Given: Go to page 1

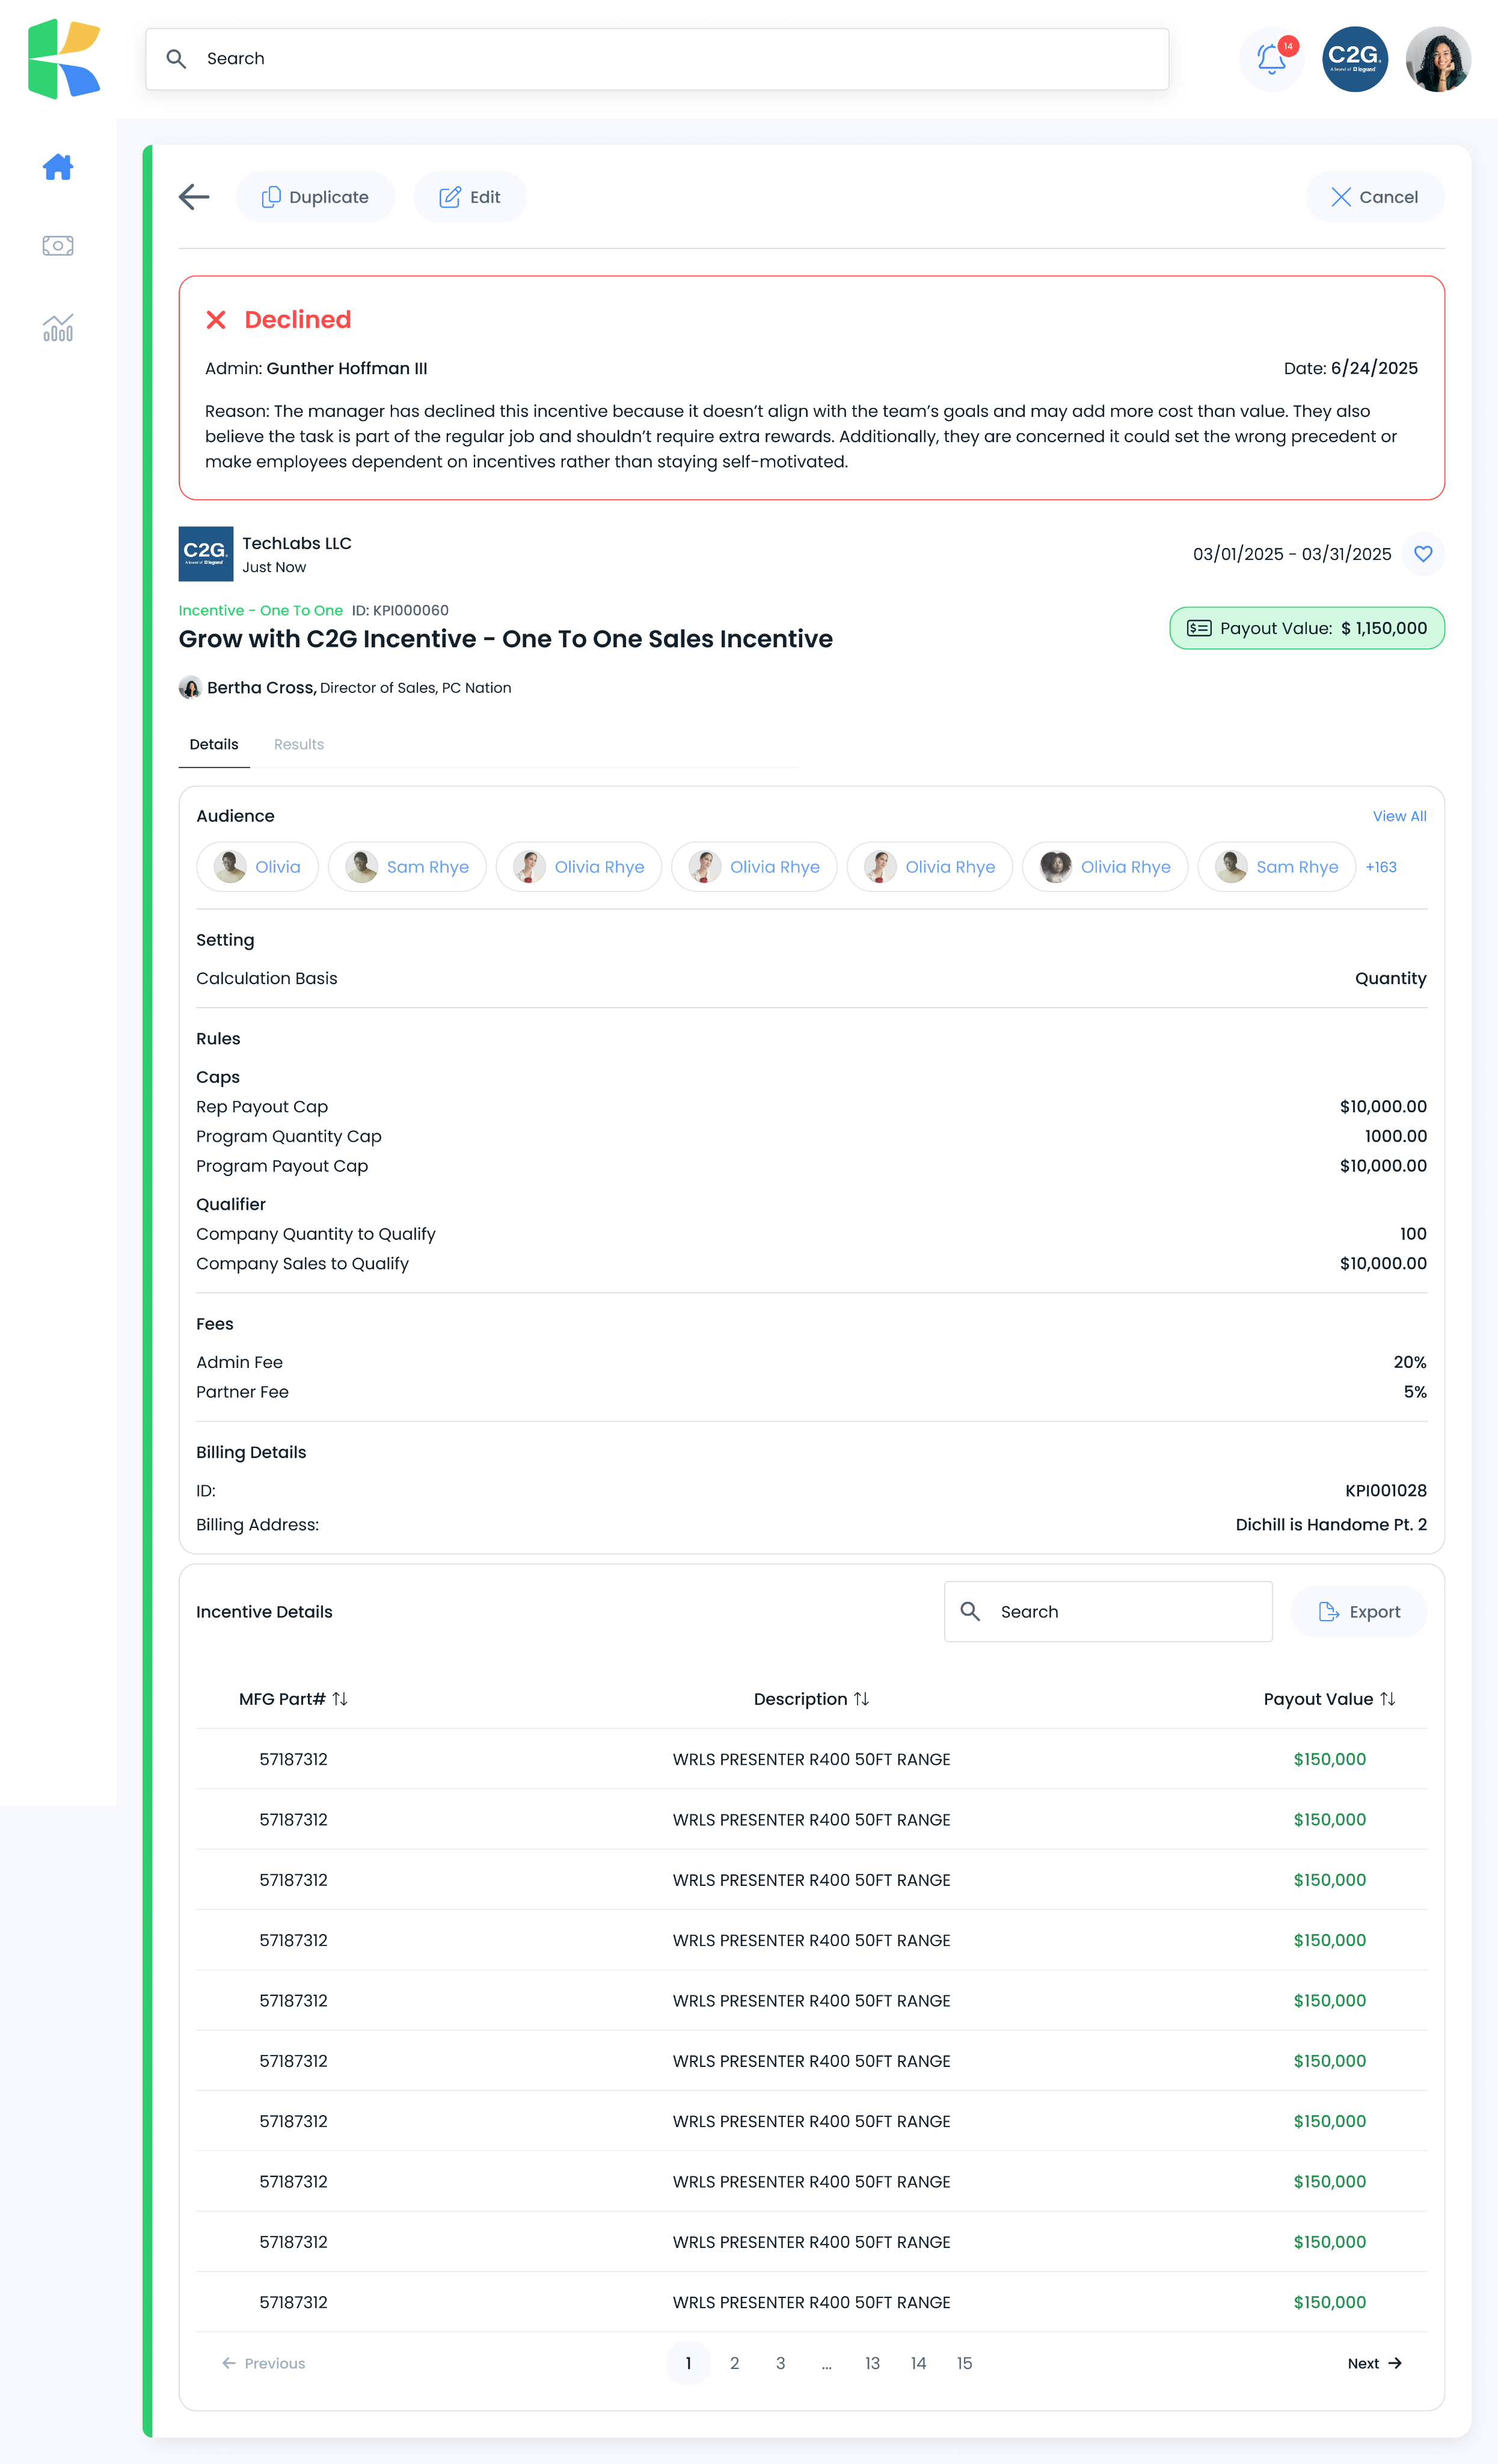Looking at the screenshot, I should pyautogui.click(x=688, y=2363).
